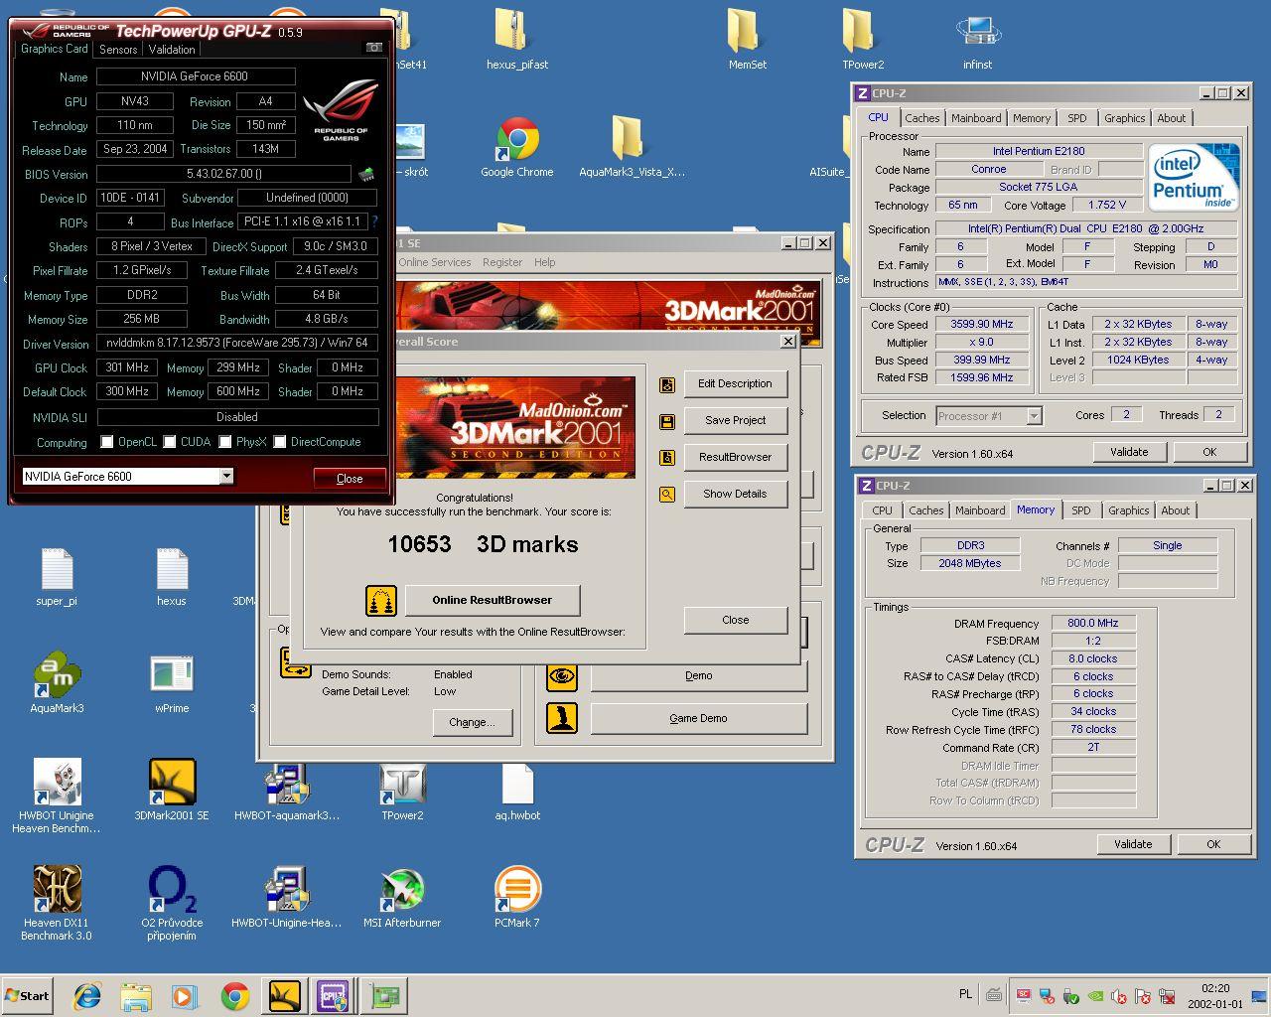Open the O2 Průvodce připojením shortcut

pos(172,903)
